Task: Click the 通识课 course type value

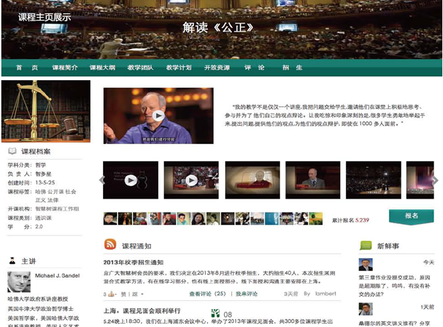Action: point(43,218)
